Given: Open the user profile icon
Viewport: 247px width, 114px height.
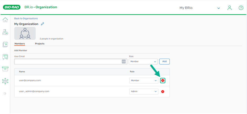Looking at the screenshot, I should point(229,8).
